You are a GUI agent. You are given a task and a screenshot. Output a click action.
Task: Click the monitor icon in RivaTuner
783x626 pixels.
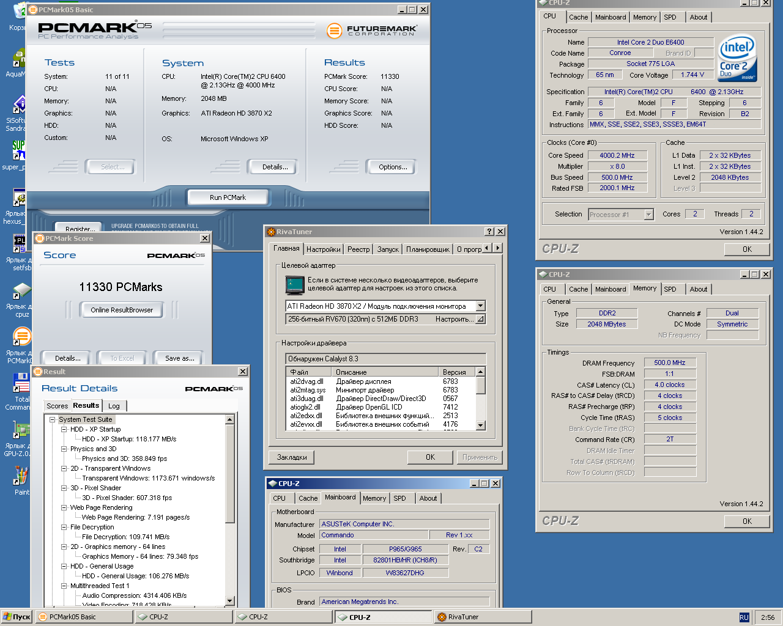(294, 285)
